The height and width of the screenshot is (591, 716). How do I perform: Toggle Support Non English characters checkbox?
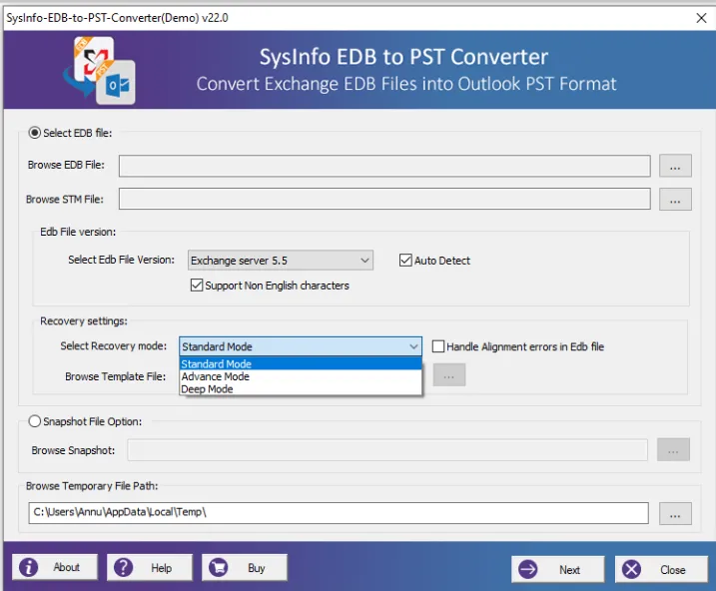[197, 286]
